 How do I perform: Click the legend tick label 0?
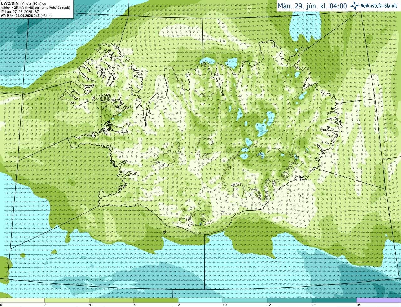tap(1, 305)
